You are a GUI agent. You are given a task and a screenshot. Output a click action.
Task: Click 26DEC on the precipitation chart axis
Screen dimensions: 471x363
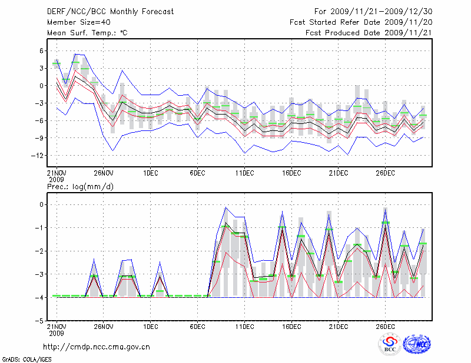[385, 327]
